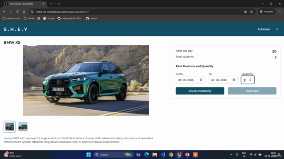Click the Abhishek user name

[264, 29]
